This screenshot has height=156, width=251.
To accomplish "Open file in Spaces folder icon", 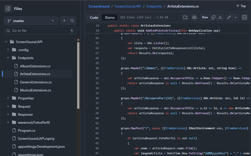I will (185, 17).
